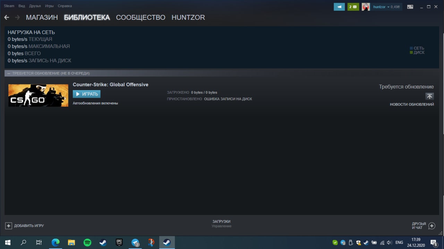Click the СЕТЬ graph legend
This screenshot has height=249, width=444.
[417, 48]
